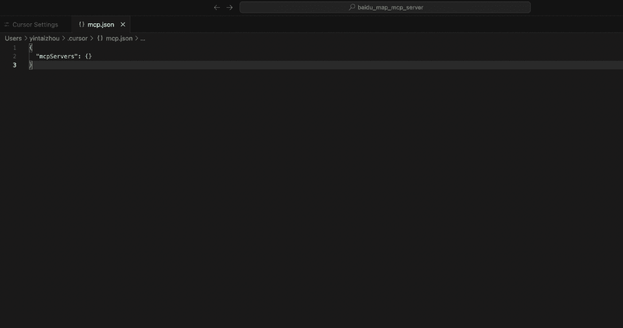Click line number 1 in gutter
623x328 pixels.
[x=15, y=48]
